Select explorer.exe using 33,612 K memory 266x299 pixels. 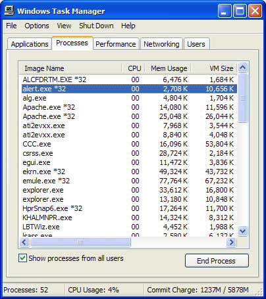(129, 190)
